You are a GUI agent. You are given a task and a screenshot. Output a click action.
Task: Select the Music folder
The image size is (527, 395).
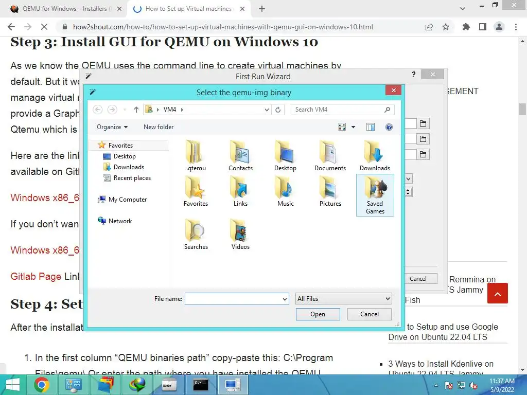[285, 191]
